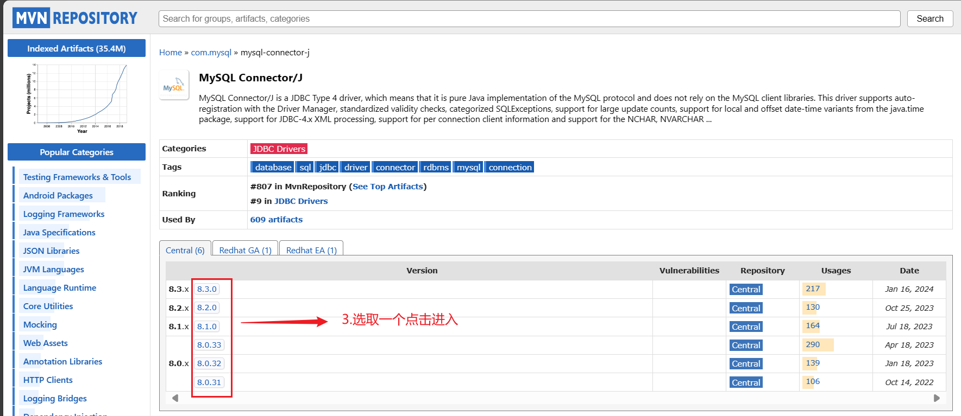The height and width of the screenshot is (416, 961).
Task: Open the 290 usages link
Action: [813, 344]
